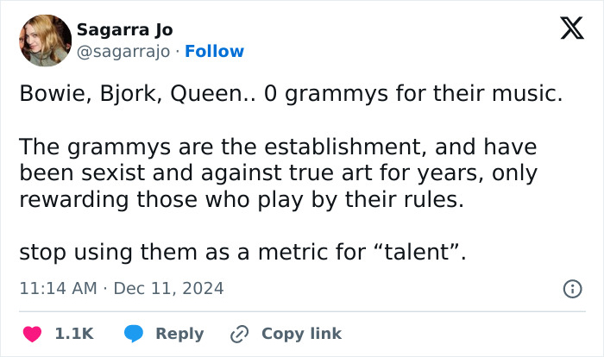
Task: Click the 11:14 AM time in the timestamp
Action: coord(58,289)
